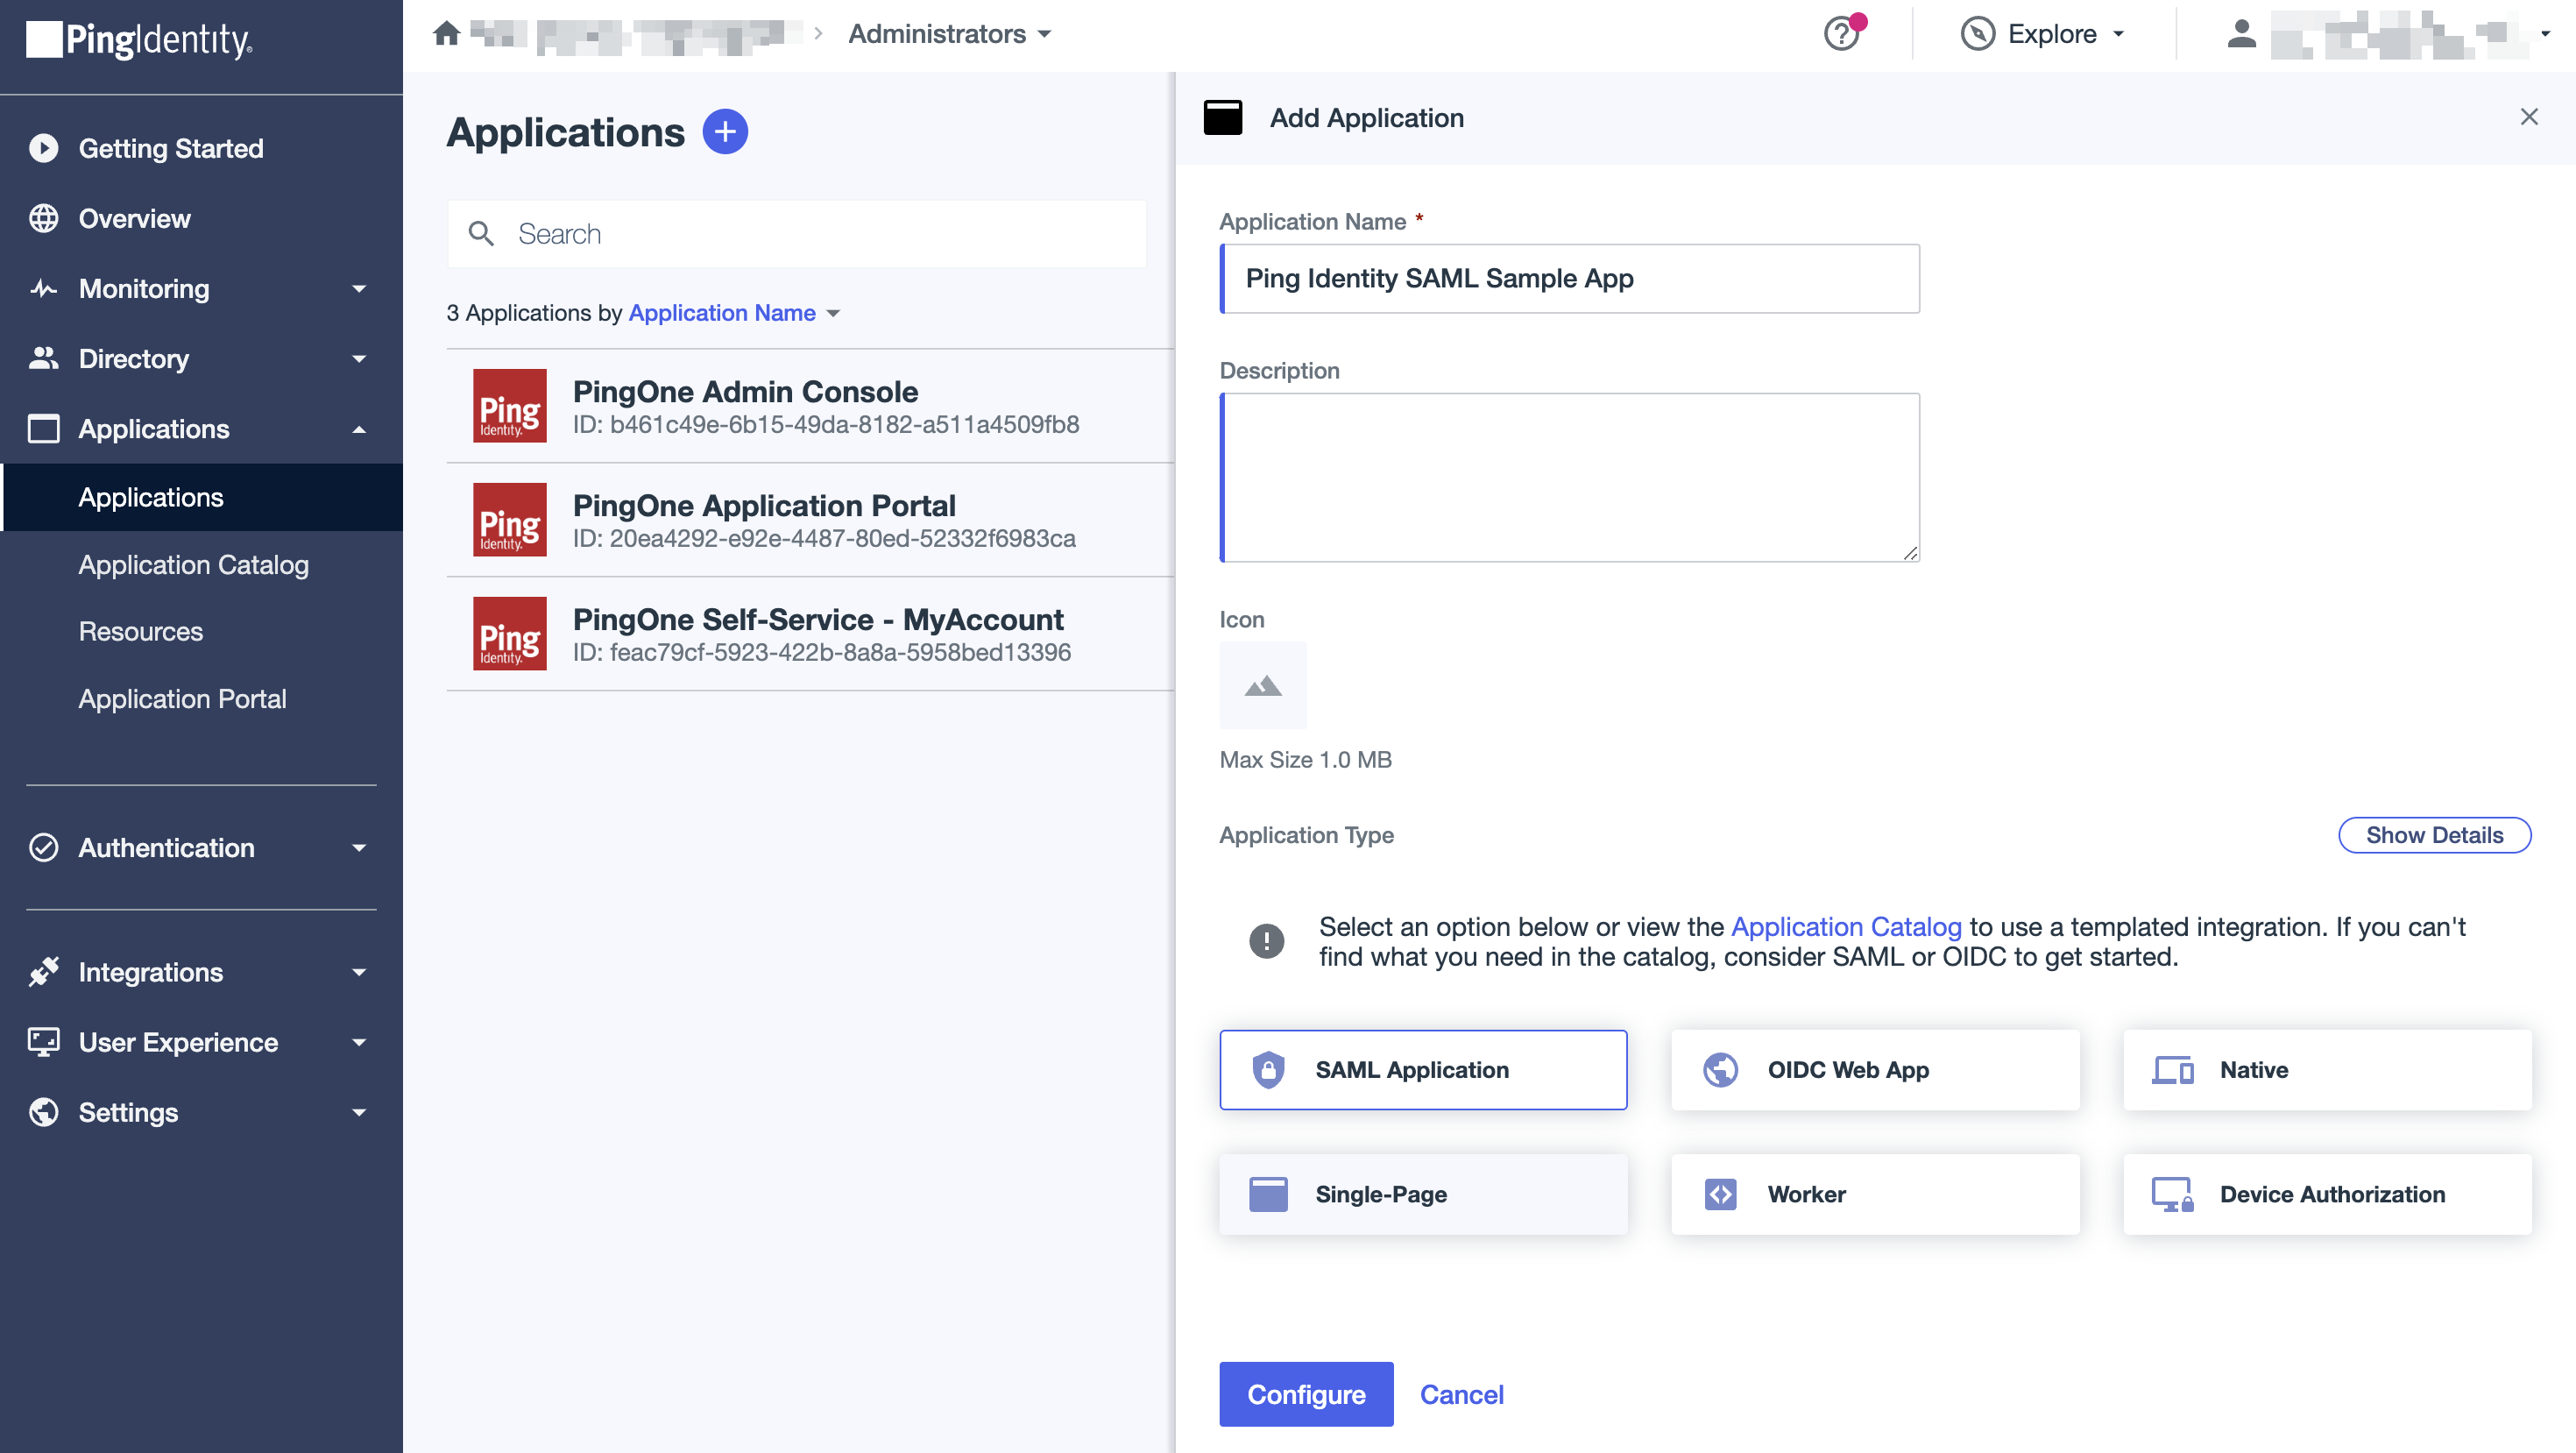Select the SAML Application type
This screenshot has height=1453, width=2576.
1422,1069
